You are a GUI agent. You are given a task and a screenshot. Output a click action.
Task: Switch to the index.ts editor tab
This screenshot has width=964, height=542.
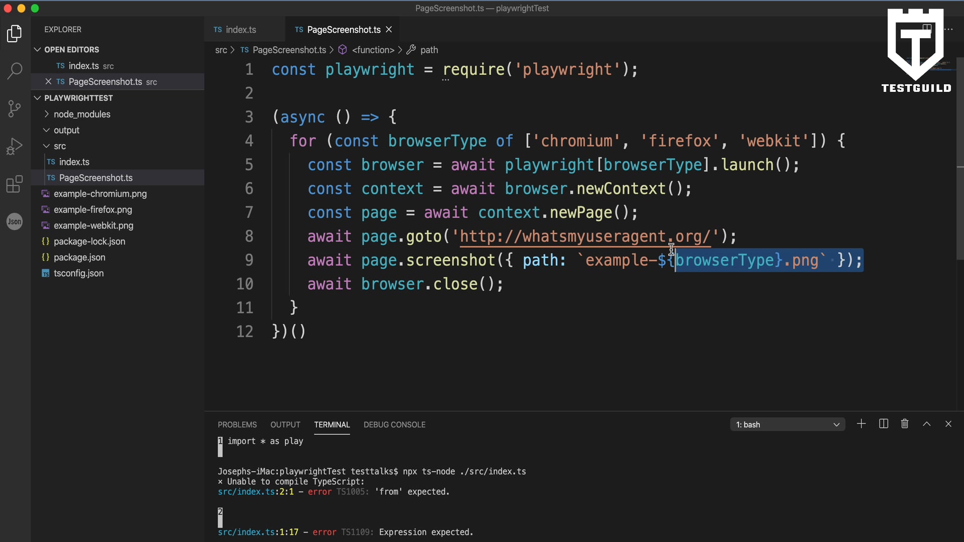tap(240, 30)
